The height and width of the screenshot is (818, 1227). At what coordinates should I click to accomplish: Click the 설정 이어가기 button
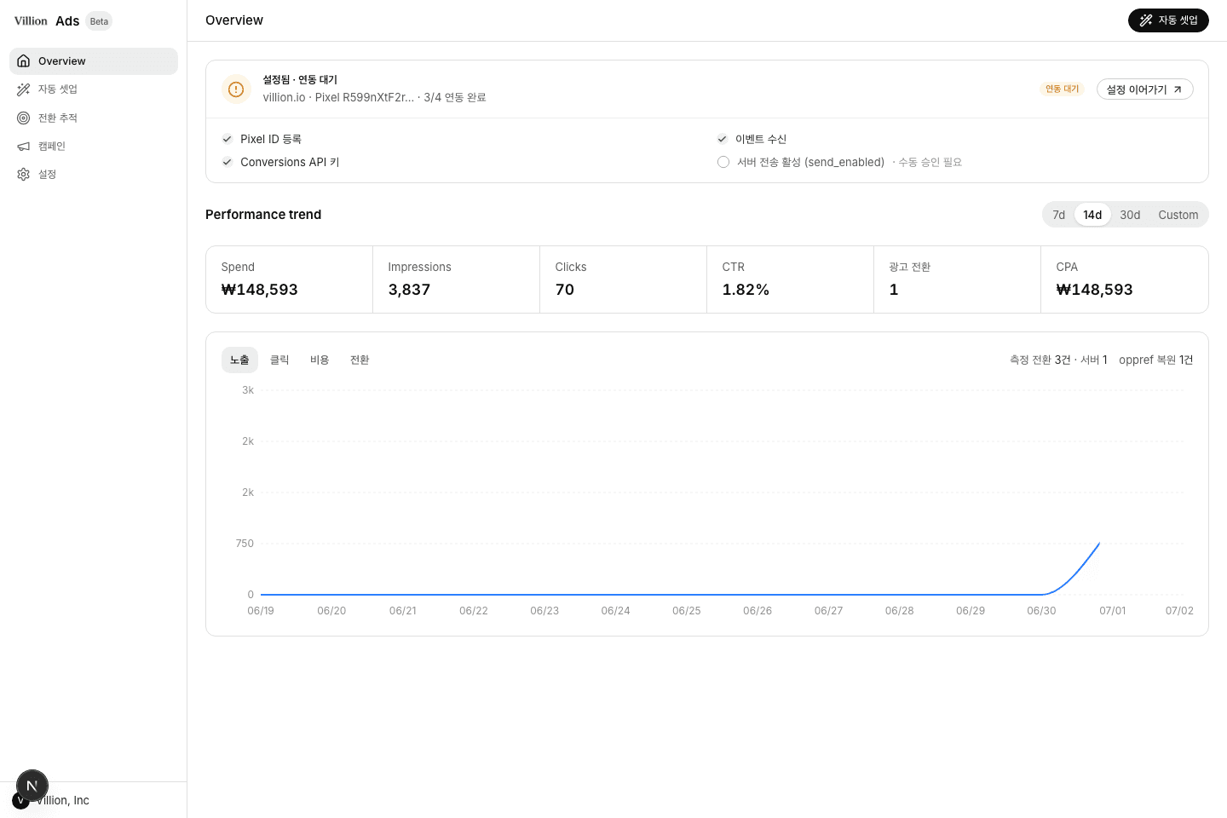[x=1144, y=89]
